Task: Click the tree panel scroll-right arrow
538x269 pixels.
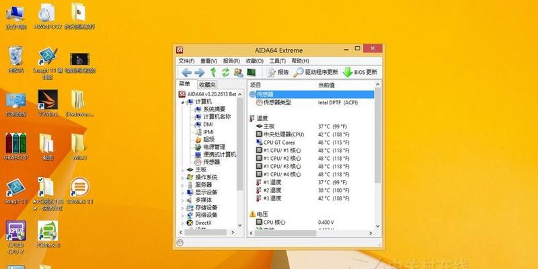Action: click(x=233, y=233)
